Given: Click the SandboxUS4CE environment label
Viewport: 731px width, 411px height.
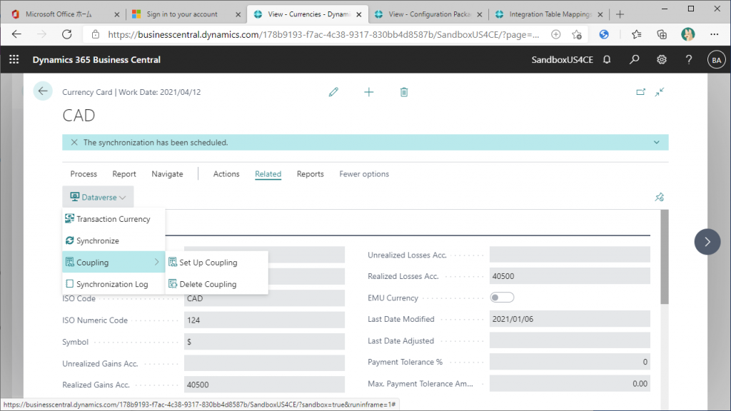Looking at the screenshot, I should pos(563,60).
